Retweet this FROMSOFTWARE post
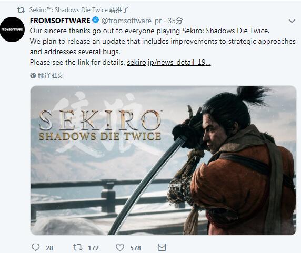The image size is (301, 253). pyautogui.click(x=78, y=247)
